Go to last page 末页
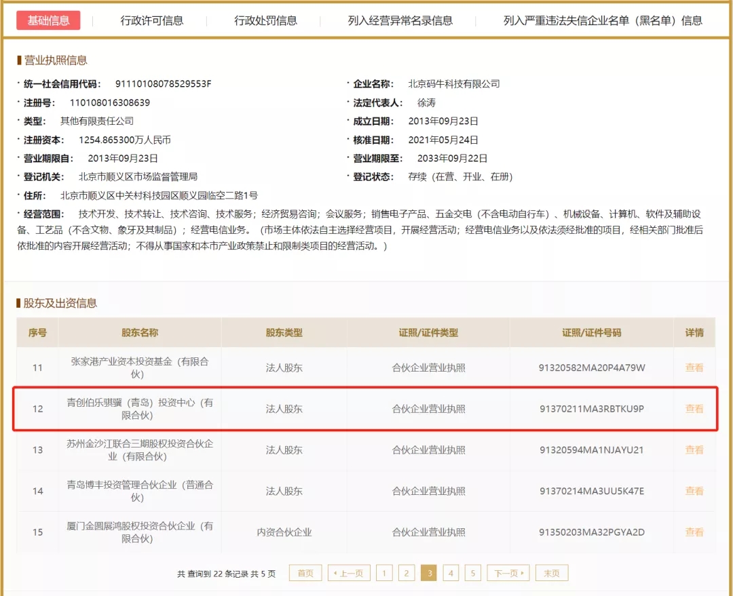733x596 pixels. (552, 573)
